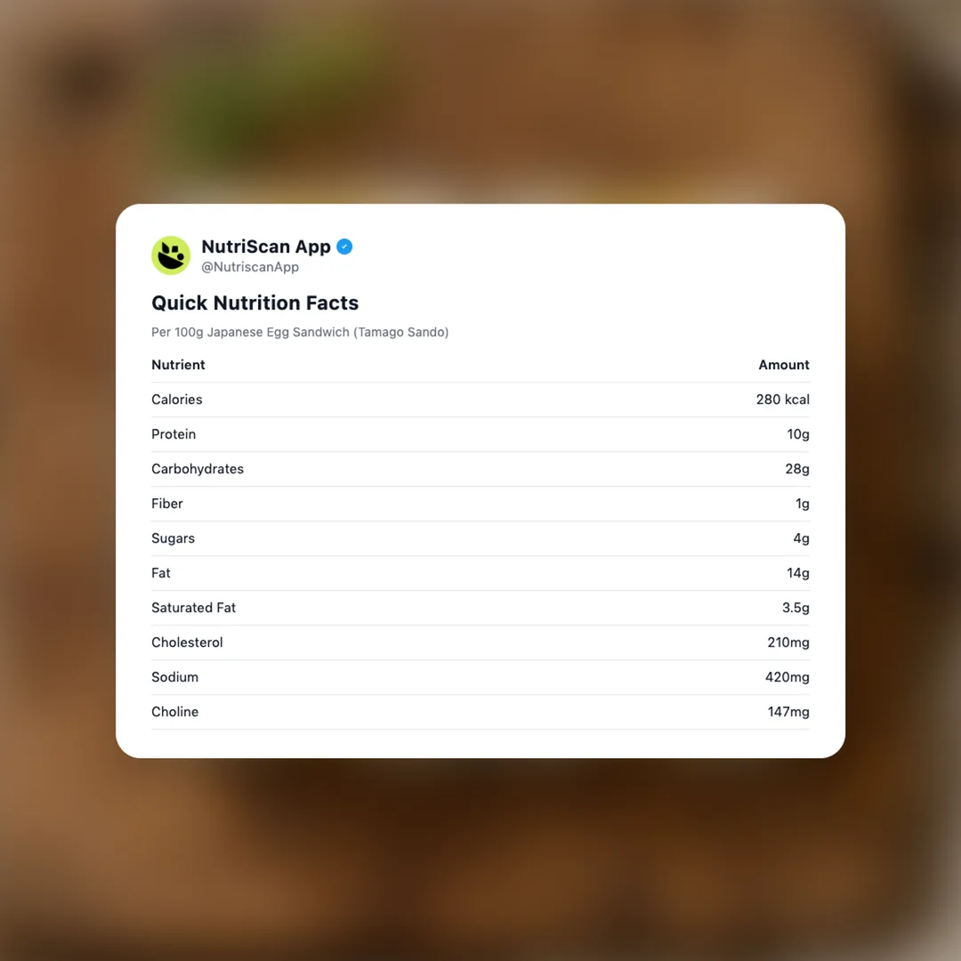Image resolution: width=961 pixels, height=961 pixels.
Task: Click the Sugars row label
Action: point(173,538)
